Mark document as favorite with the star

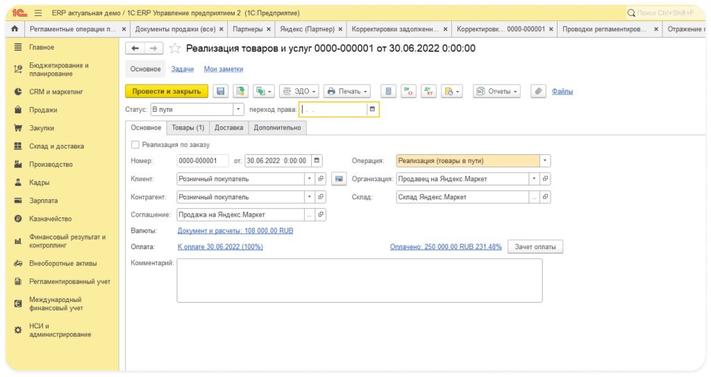[176, 49]
